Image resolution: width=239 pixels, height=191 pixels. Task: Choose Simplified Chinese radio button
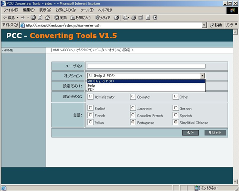click(x=176, y=122)
